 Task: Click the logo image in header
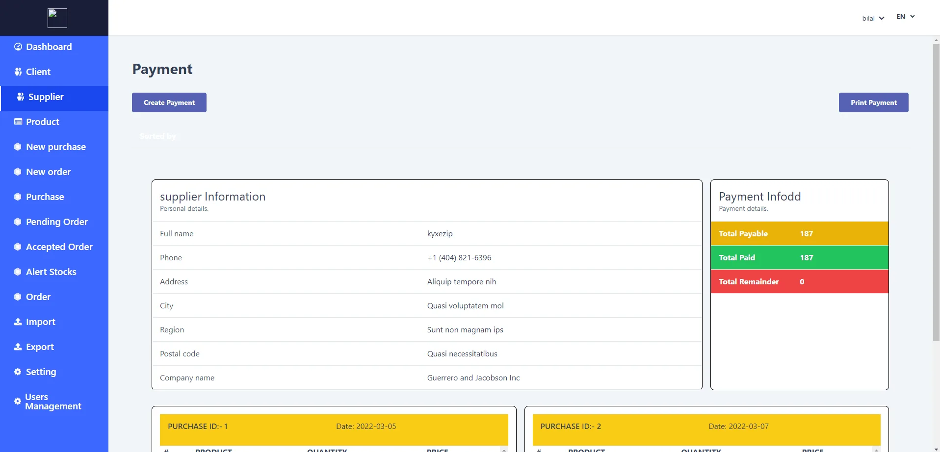pos(57,18)
